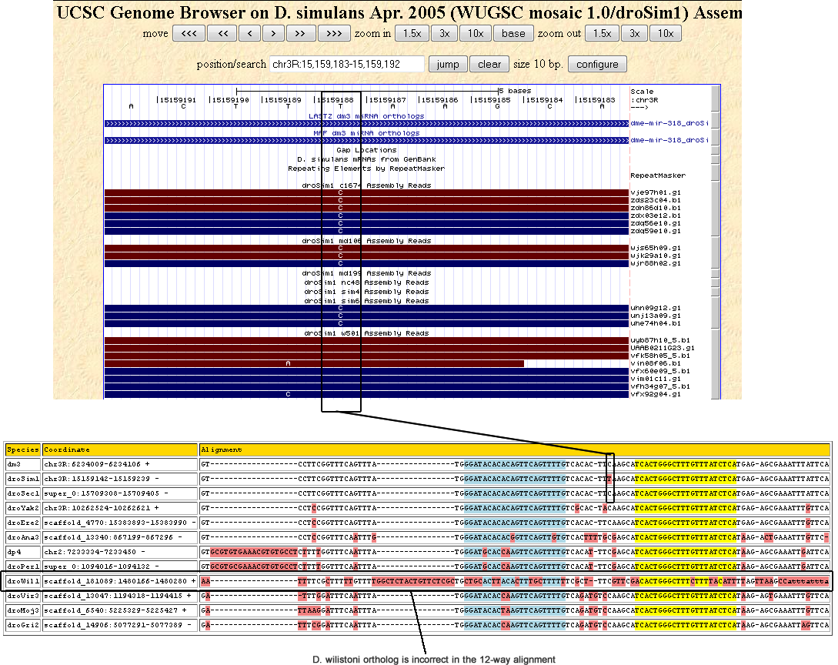This screenshot has width=838, height=665.
Task: Zoom out 10x
Action: click(666, 33)
